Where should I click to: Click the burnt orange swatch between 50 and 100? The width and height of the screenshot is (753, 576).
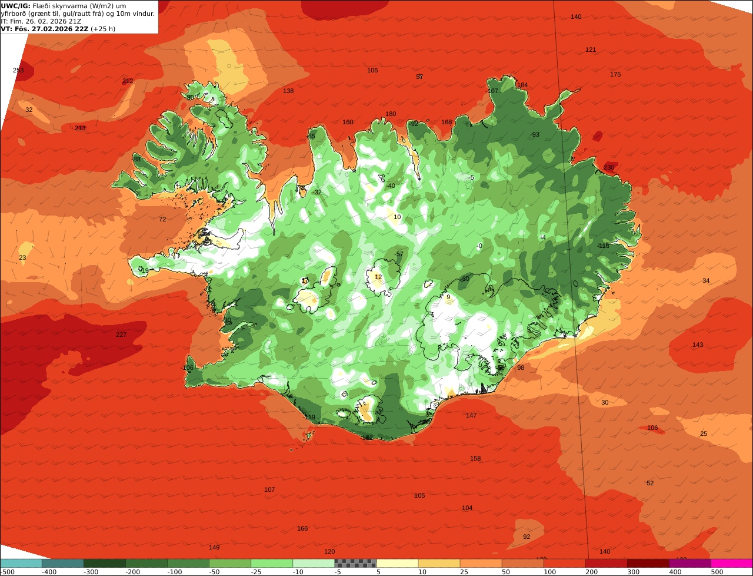tap(523, 563)
